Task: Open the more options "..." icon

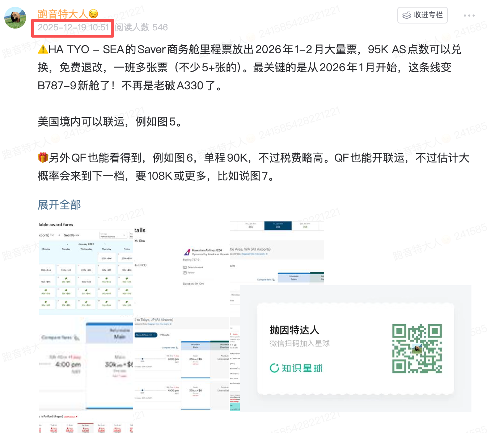Action: coord(469,15)
